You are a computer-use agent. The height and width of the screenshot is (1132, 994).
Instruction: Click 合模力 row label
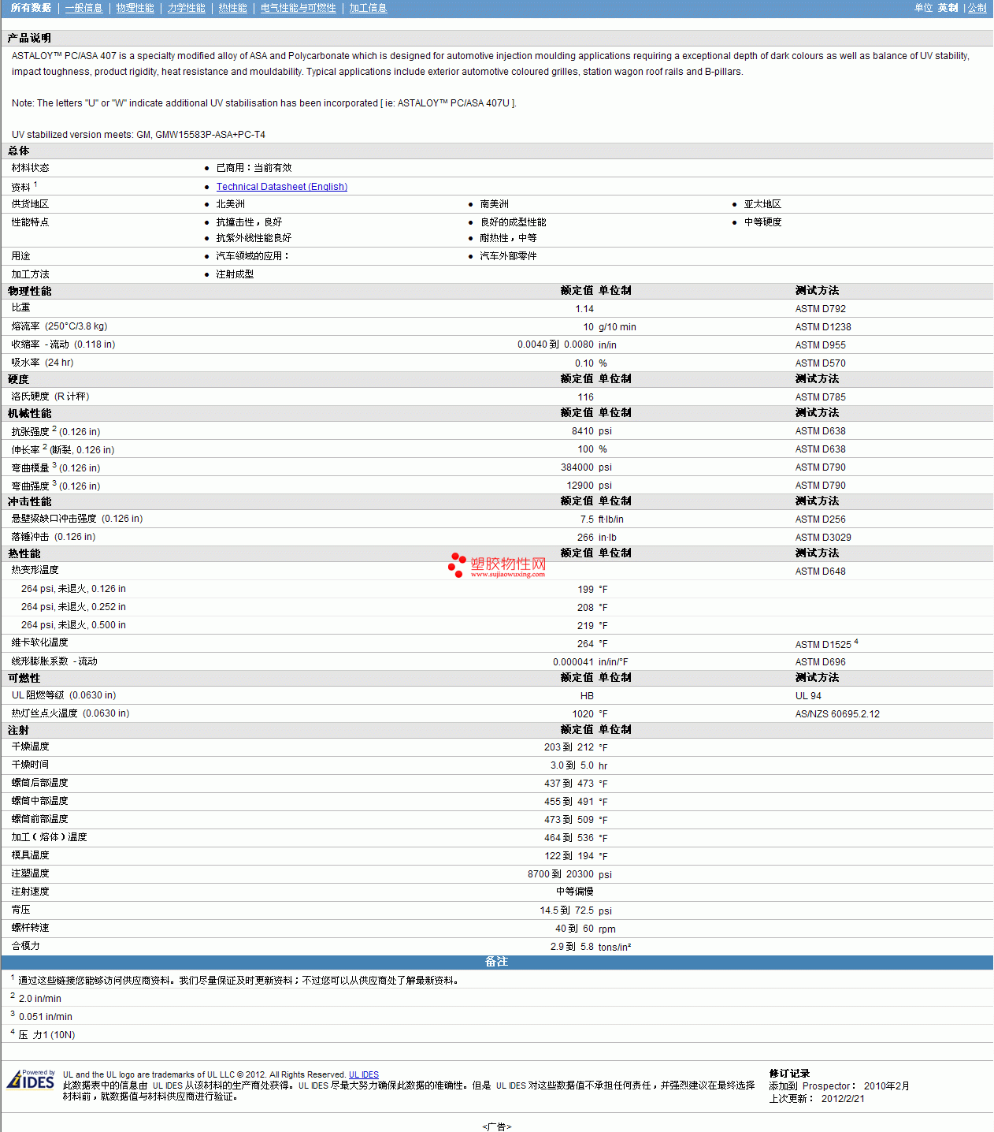point(25,946)
